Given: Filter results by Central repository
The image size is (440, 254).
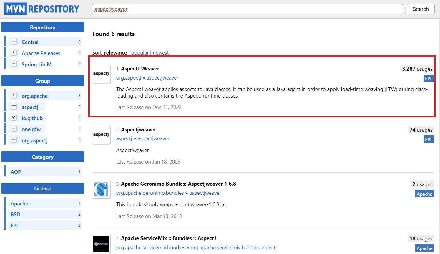Looking at the screenshot, I should (30, 42).
